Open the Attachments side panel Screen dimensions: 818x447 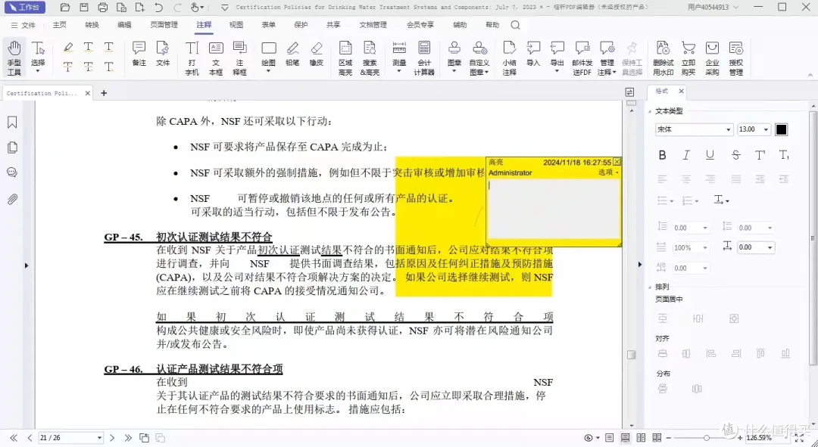[13, 199]
